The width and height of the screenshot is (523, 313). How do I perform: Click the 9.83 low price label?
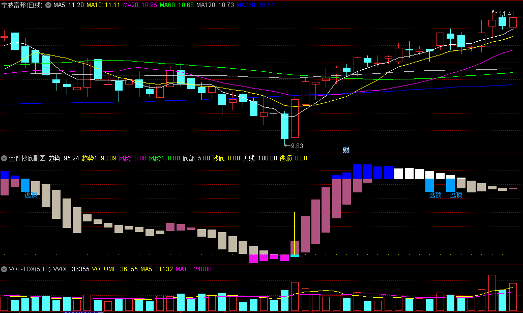[297, 146]
